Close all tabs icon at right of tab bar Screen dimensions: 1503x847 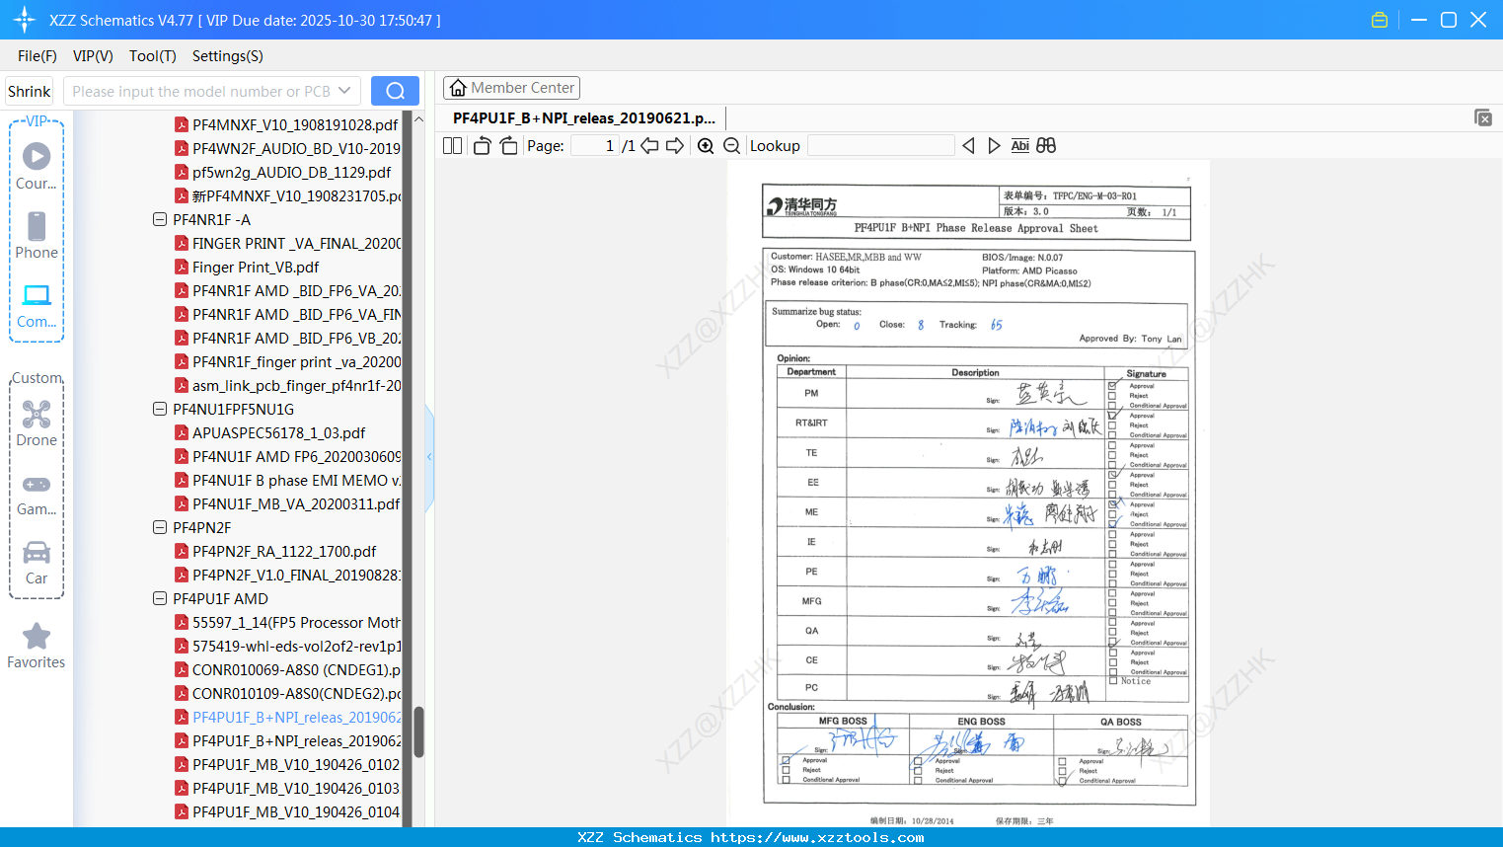click(1483, 117)
